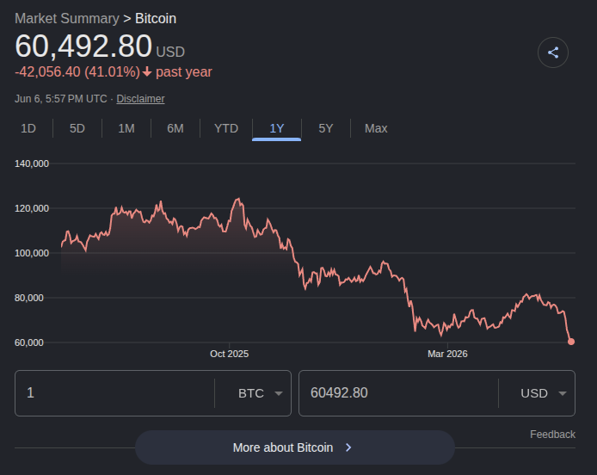Switch chart to 5Y range
This screenshot has height=475, width=597.
pyautogui.click(x=326, y=128)
